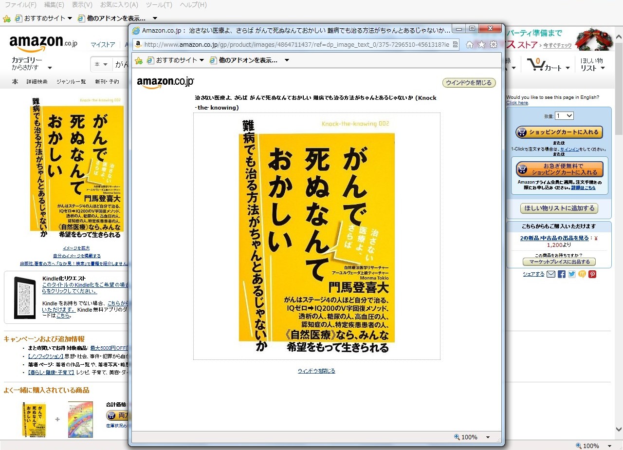623x450 pixels.
Task: Expand the ほしい物リスト dropdown
Action: click(x=592, y=64)
